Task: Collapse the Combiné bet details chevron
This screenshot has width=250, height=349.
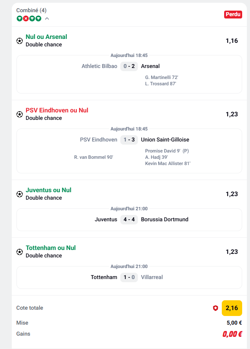Action: pyautogui.click(x=47, y=18)
